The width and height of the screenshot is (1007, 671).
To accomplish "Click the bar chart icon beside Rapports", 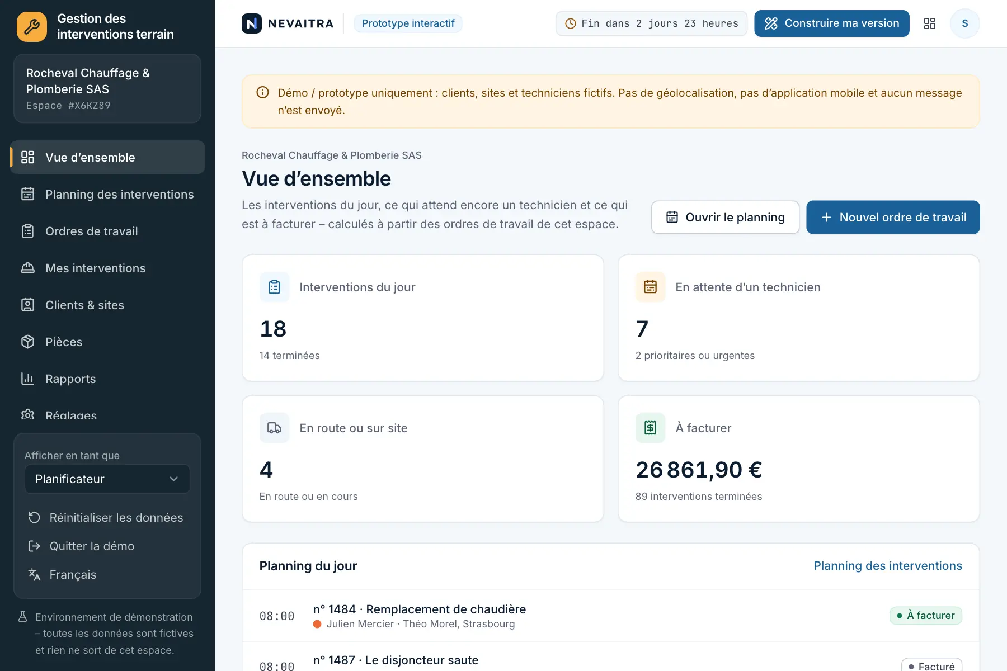I will coord(28,379).
